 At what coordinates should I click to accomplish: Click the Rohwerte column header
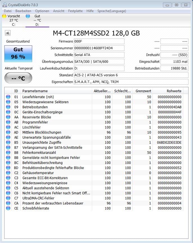pyautogui.click(x=168, y=91)
